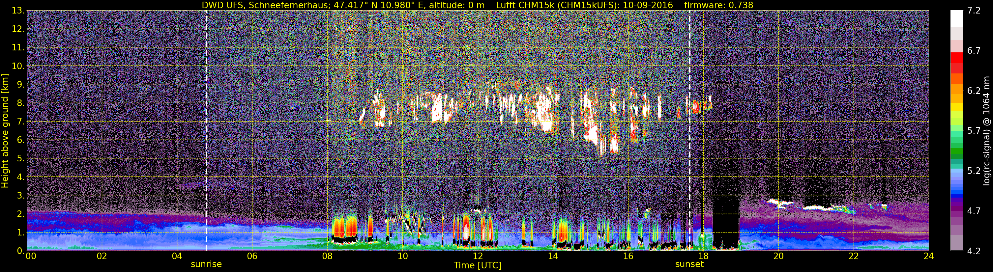Click the sunrise label below the time axis

point(206,264)
